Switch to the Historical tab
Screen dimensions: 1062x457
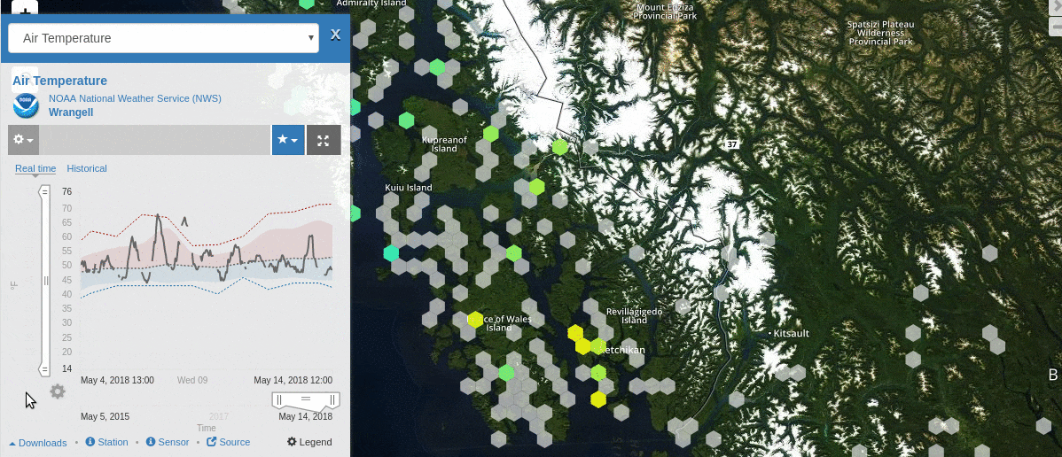87,168
